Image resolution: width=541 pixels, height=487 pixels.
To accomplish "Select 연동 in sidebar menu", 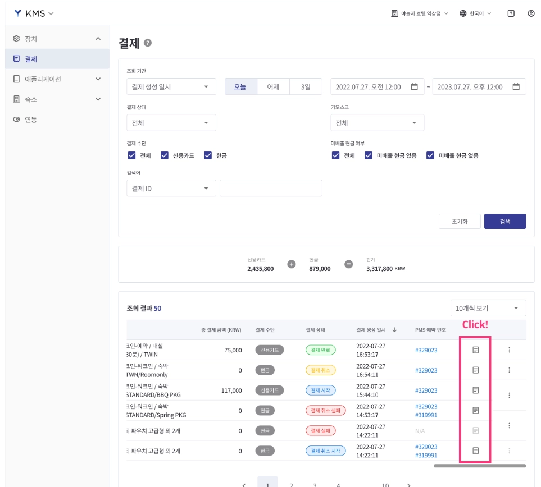I will pos(57,120).
